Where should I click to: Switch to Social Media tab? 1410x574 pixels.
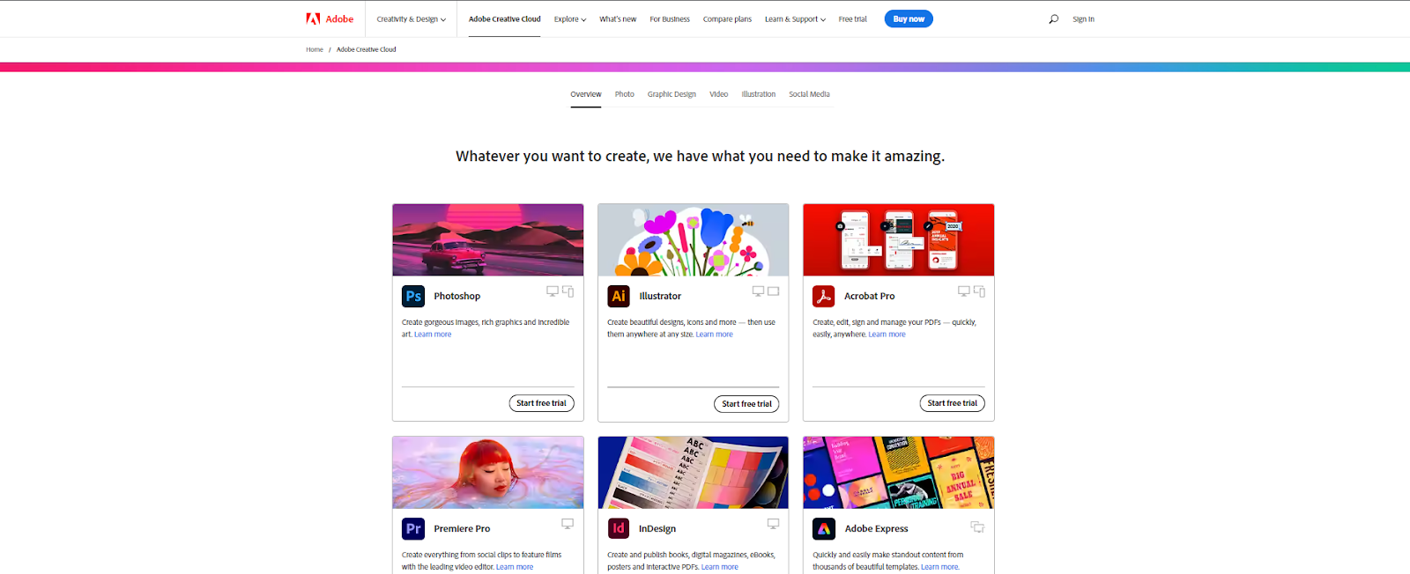pyautogui.click(x=809, y=94)
